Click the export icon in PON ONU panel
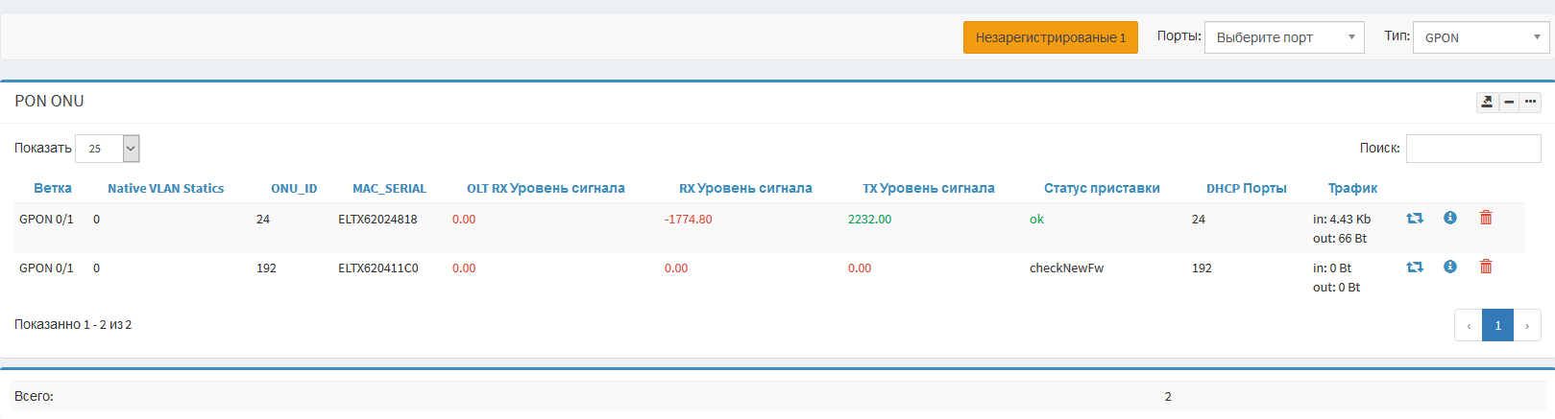Viewport: 1555px width, 419px height. [1488, 102]
